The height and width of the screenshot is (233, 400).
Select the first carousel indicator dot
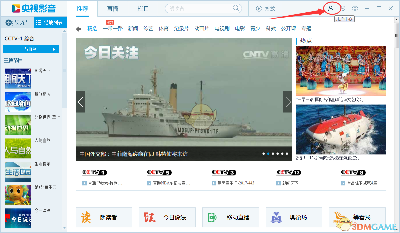pyautogui.click(x=264, y=154)
